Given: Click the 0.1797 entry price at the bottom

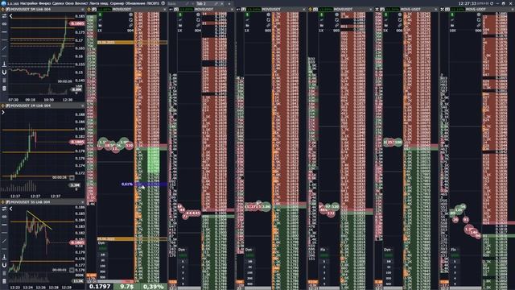Looking at the screenshot, I should [100, 287].
